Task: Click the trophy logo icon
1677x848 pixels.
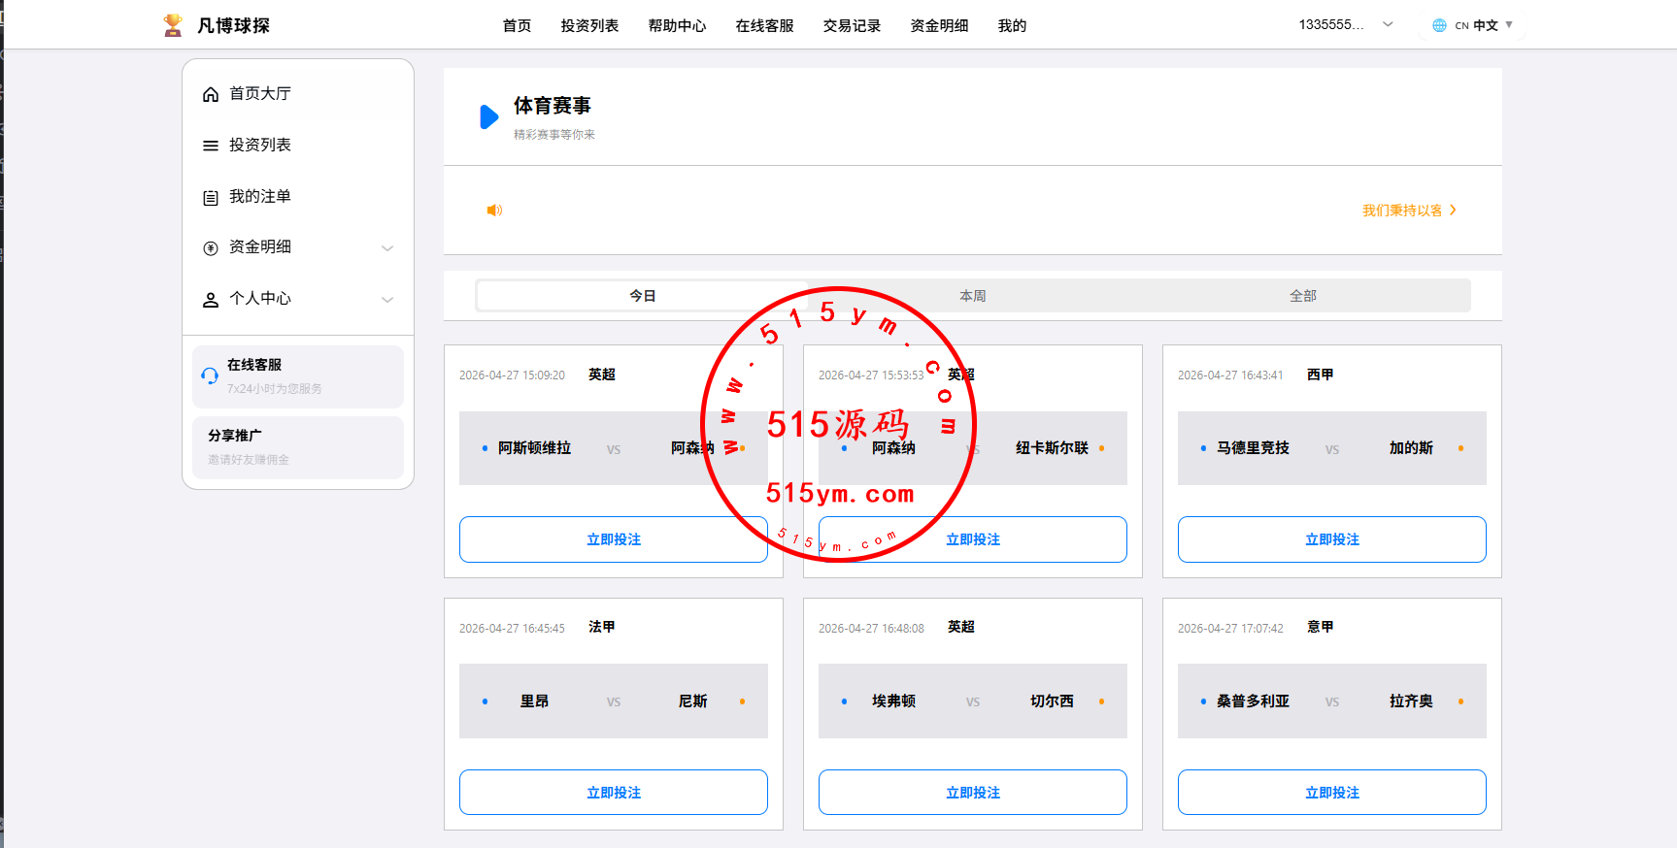Action: pyautogui.click(x=173, y=25)
